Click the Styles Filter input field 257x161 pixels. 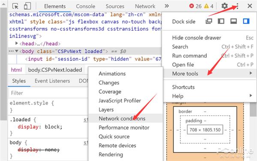pos(48,93)
